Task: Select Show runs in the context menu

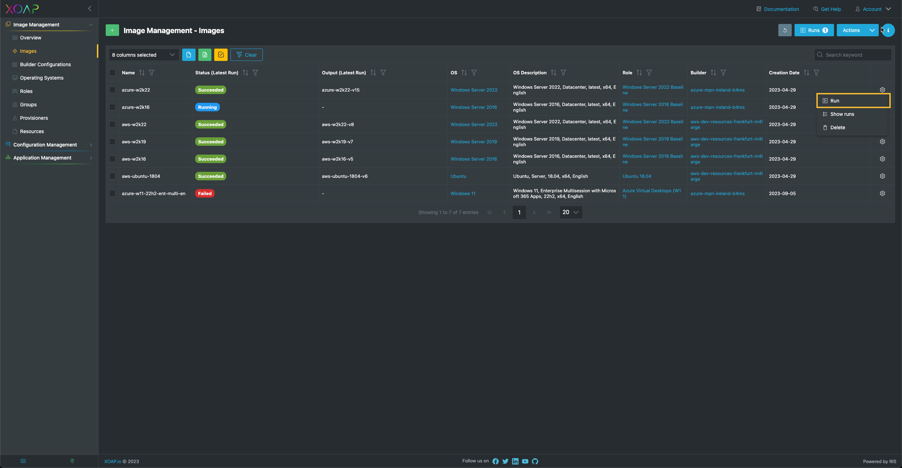Action: [x=852, y=114]
